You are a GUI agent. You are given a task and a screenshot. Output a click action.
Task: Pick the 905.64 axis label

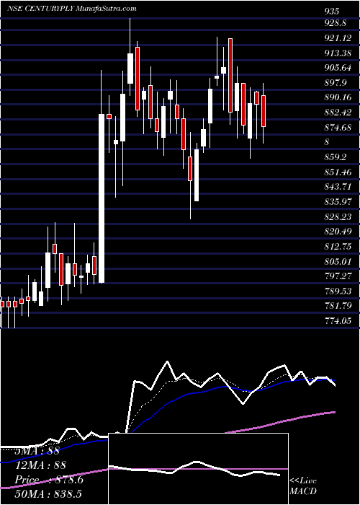pyautogui.click(x=338, y=68)
